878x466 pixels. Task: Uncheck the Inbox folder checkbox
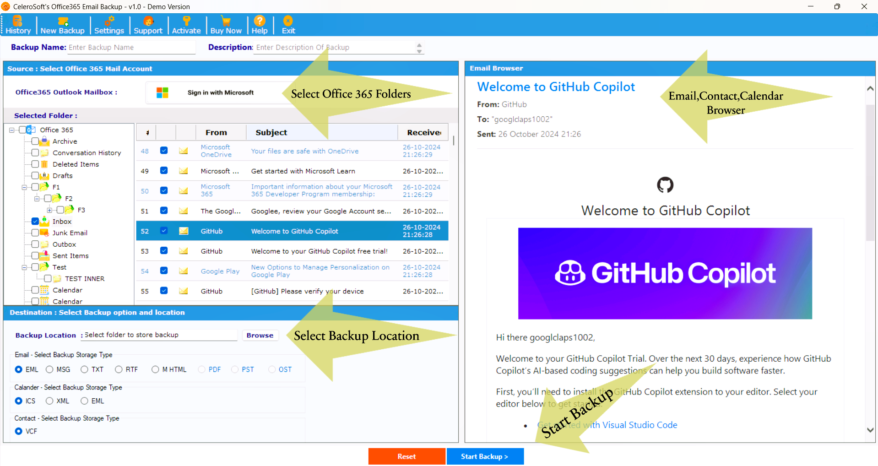click(x=36, y=221)
